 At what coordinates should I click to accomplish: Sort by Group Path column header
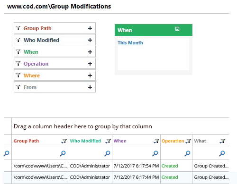26,141
